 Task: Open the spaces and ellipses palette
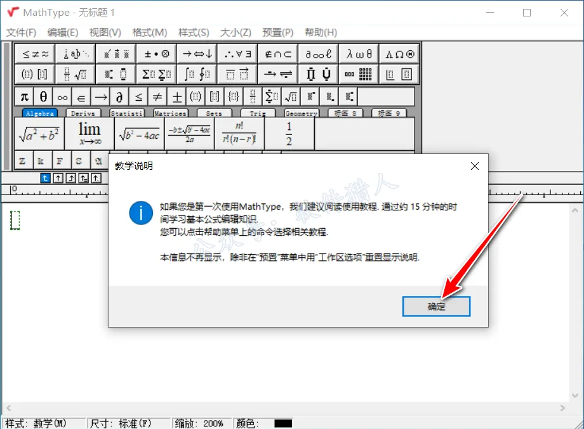coord(76,54)
